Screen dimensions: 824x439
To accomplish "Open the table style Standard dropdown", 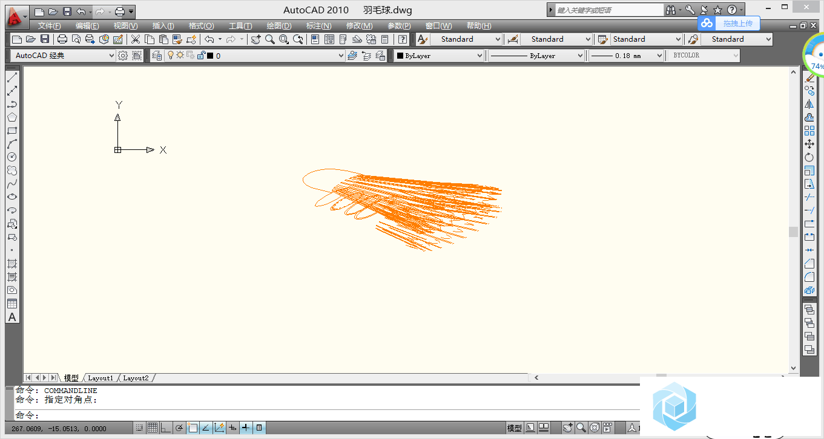I will (x=646, y=39).
